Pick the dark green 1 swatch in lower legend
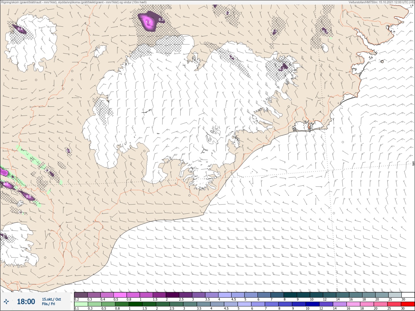The width and height of the screenshot is (415, 311). [135, 304]
